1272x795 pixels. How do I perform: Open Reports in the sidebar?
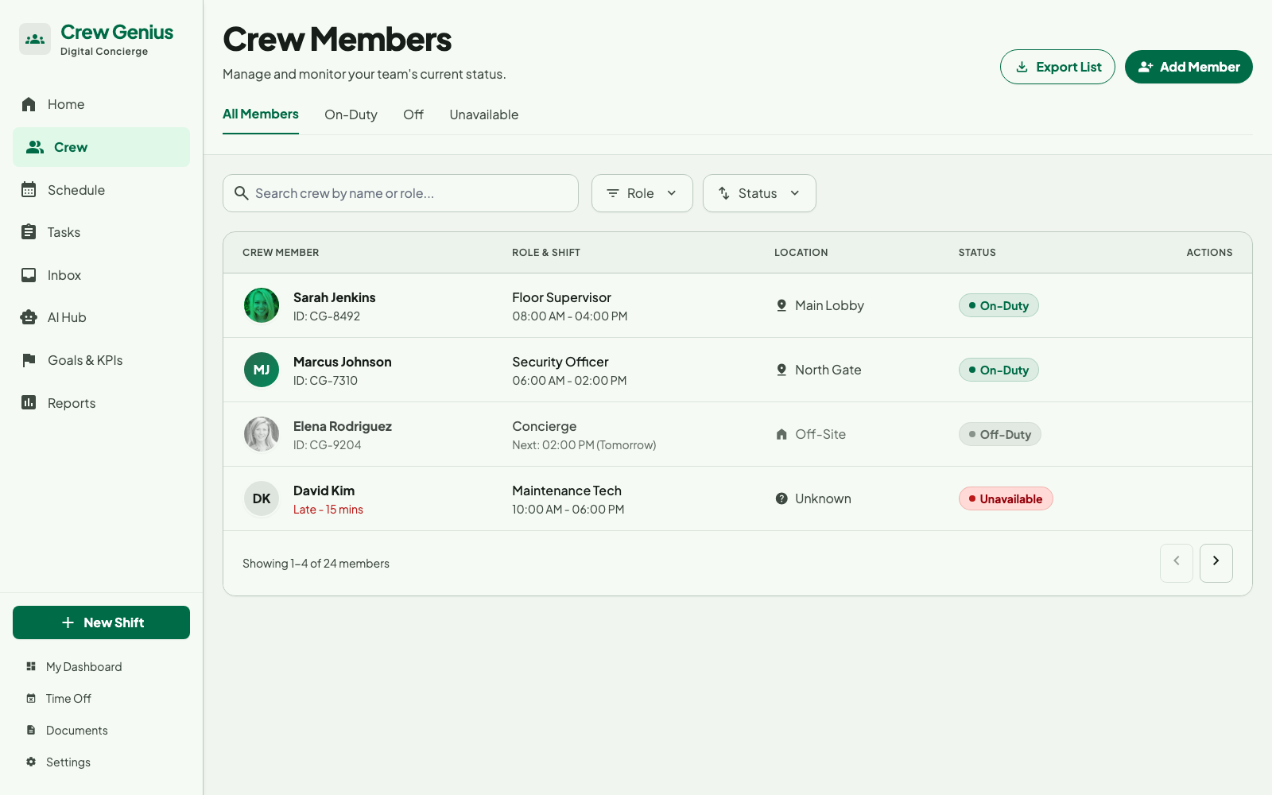coord(101,402)
